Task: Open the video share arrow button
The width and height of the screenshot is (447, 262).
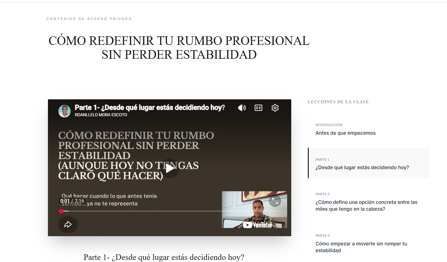Action: [x=68, y=224]
